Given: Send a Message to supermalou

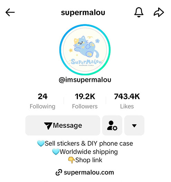Looking at the screenshot, I should (63, 125).
